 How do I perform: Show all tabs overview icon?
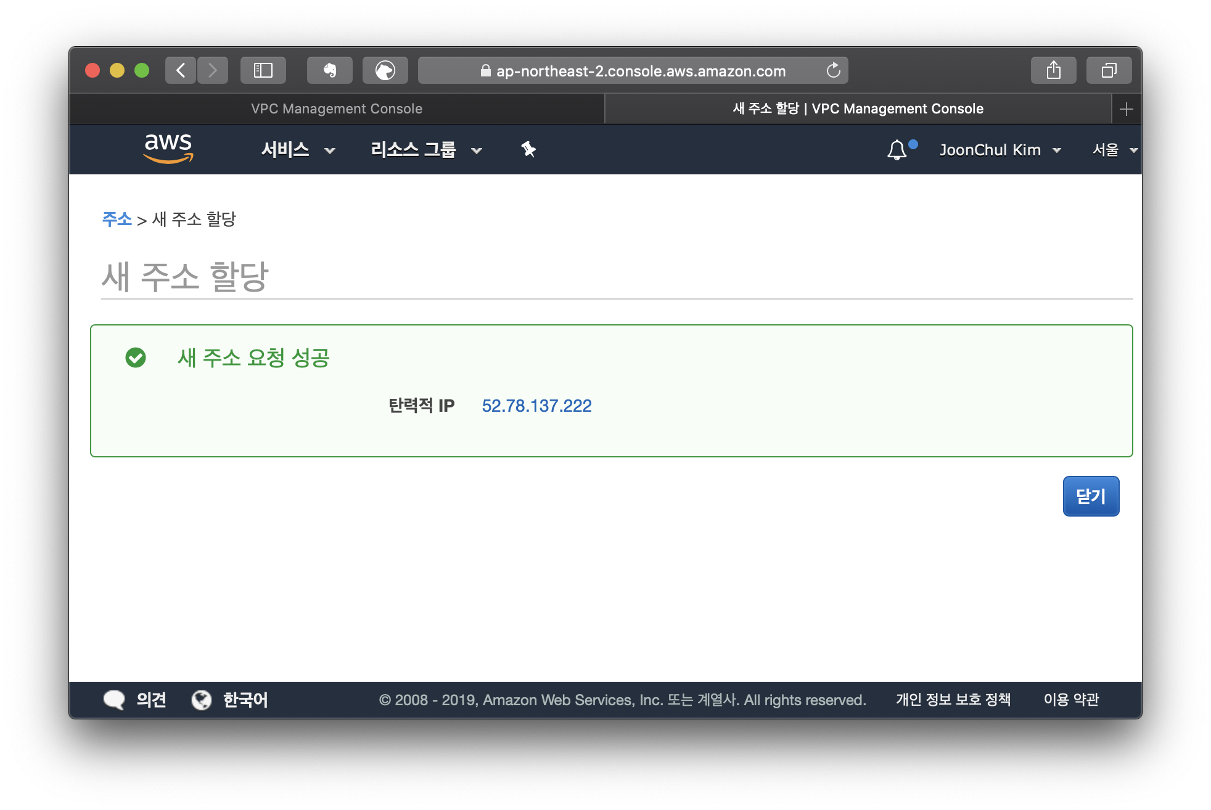(1109, 70)
